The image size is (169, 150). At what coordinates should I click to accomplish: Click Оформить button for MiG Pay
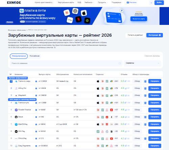tap(155, 132)
